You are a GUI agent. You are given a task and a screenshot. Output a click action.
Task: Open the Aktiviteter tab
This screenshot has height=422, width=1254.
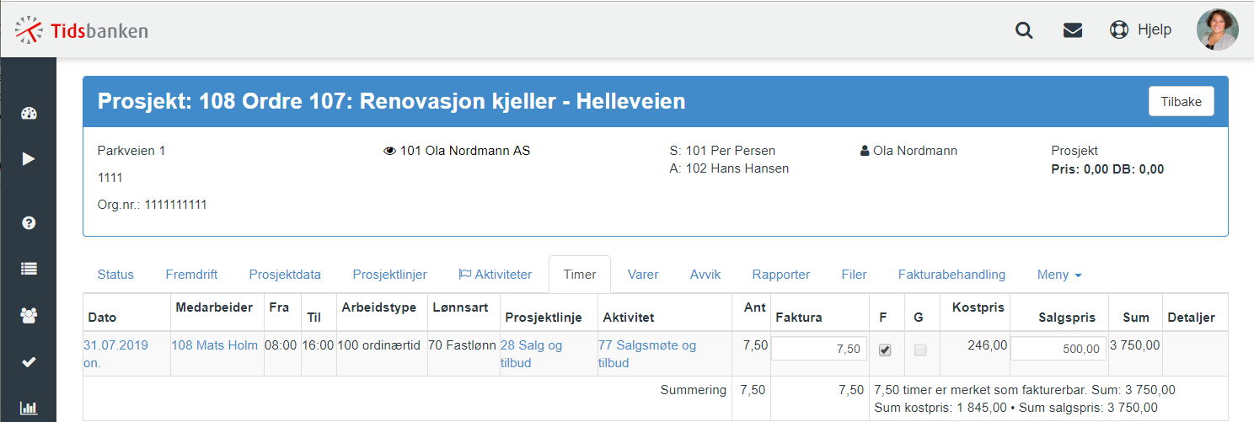[x=496, y=275]
